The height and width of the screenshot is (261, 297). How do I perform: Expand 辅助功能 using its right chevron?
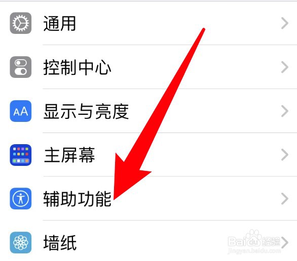(x=285, y=199)
